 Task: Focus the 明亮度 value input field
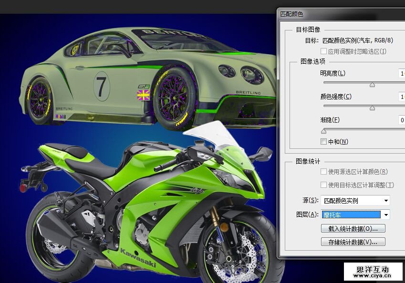point(402,74)
